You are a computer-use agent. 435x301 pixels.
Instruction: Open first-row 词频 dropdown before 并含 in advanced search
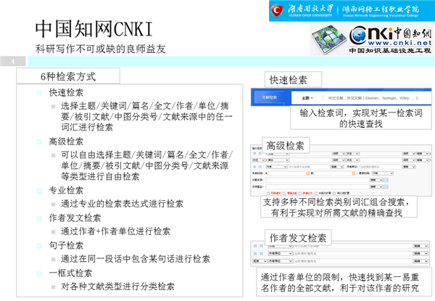click(339, 154)
